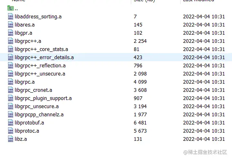Sort by the Name column header

18,1
